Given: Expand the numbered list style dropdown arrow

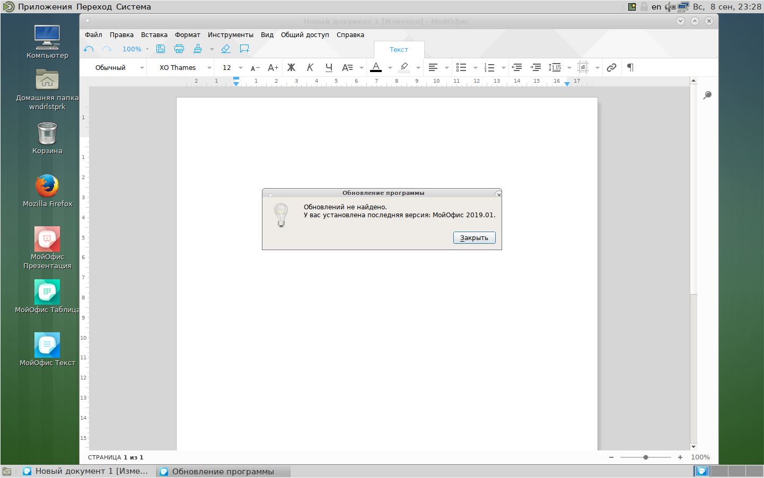Looking at the screenshot, I should 503,68.
